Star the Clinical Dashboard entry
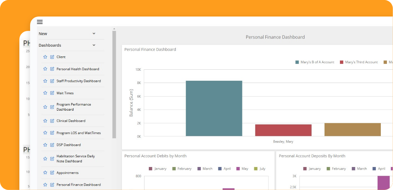This screenshot has height=190, width=393. point(45,121)
